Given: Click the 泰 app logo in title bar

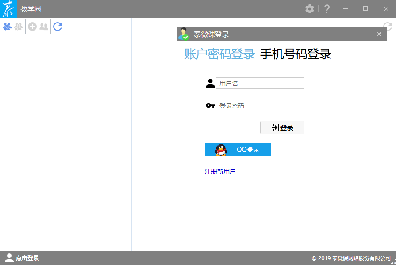Looking at the screenshot, I should coord(8,9).
